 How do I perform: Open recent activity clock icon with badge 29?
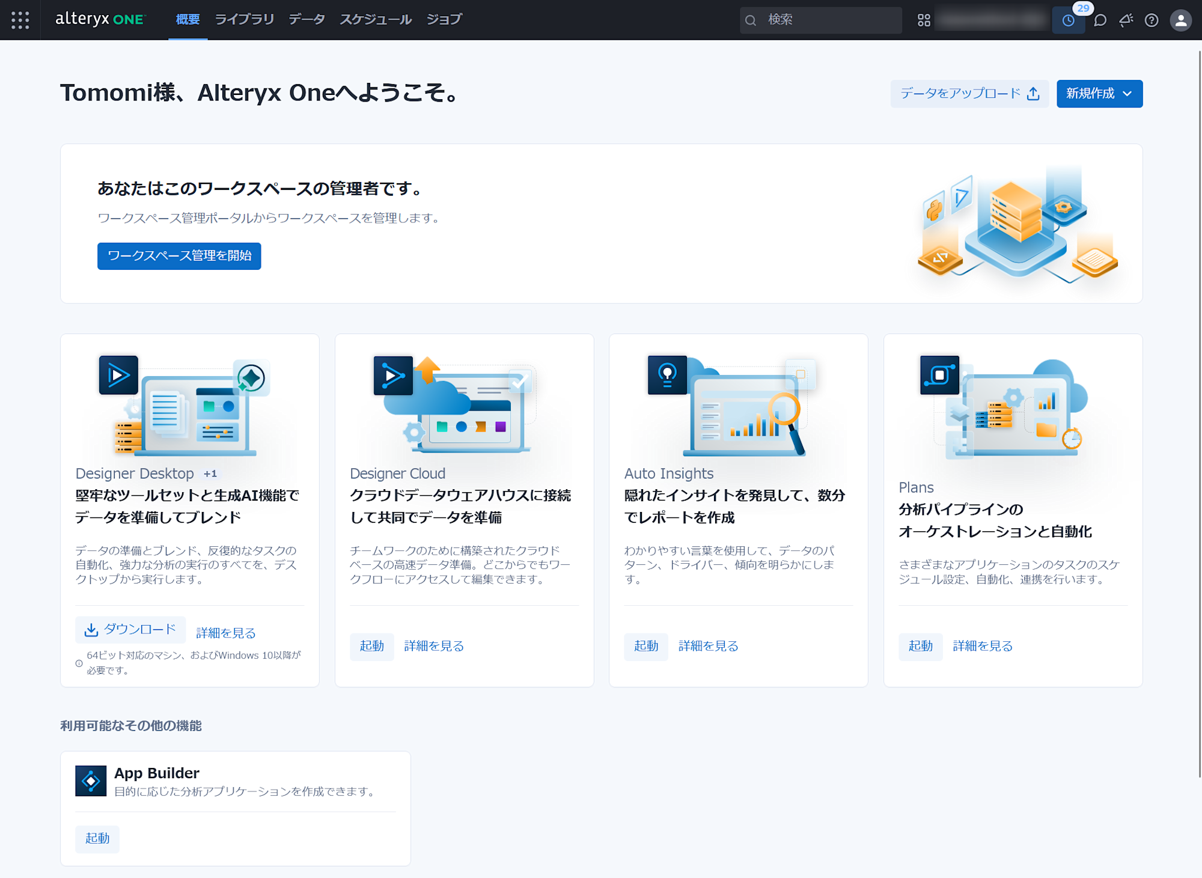click(1069, 20)
